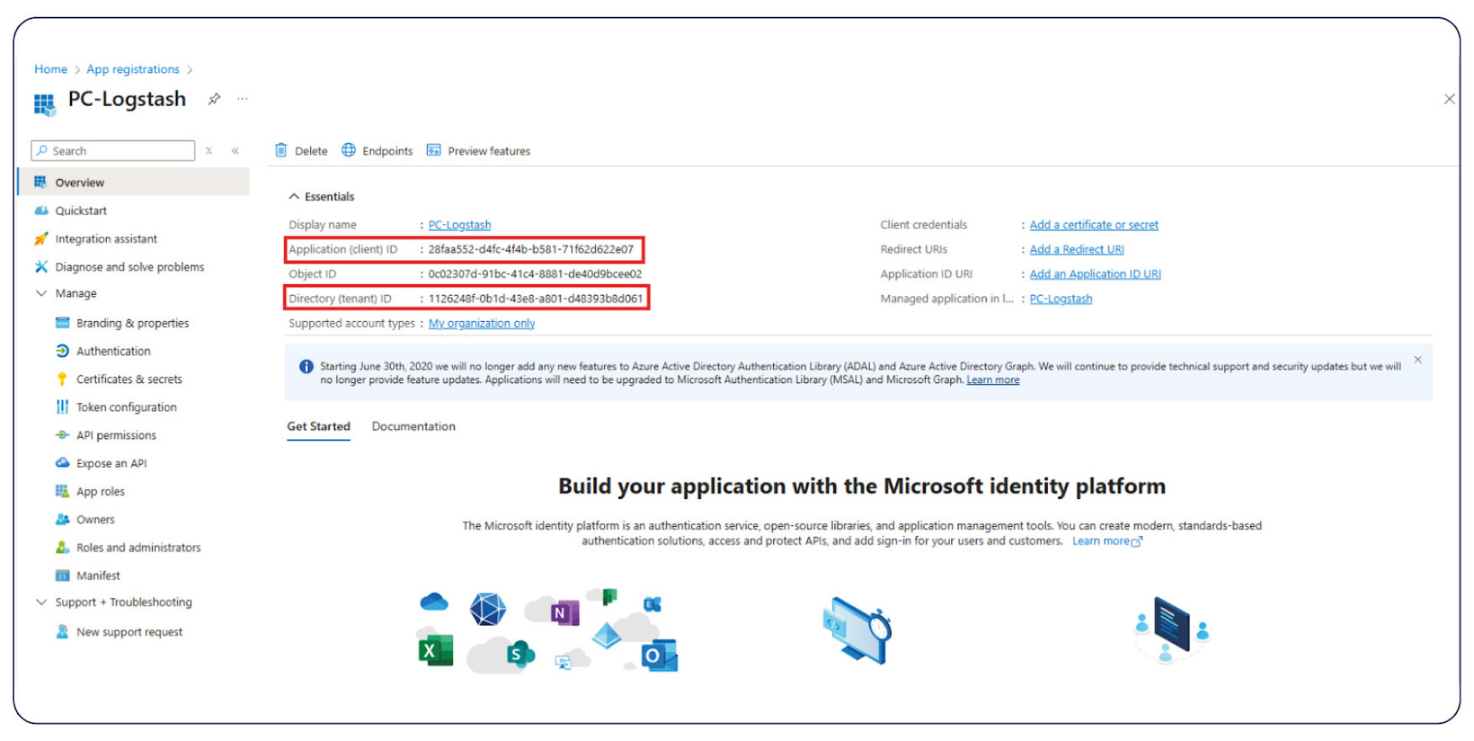Collapse the Manage section
The image size is (1474, 741).
(41, 293)
